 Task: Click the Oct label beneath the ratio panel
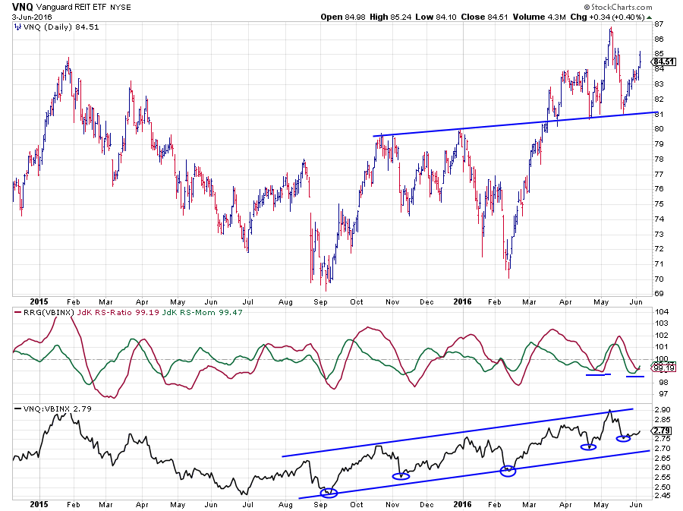pyautogui.click(x=357, y=505)
